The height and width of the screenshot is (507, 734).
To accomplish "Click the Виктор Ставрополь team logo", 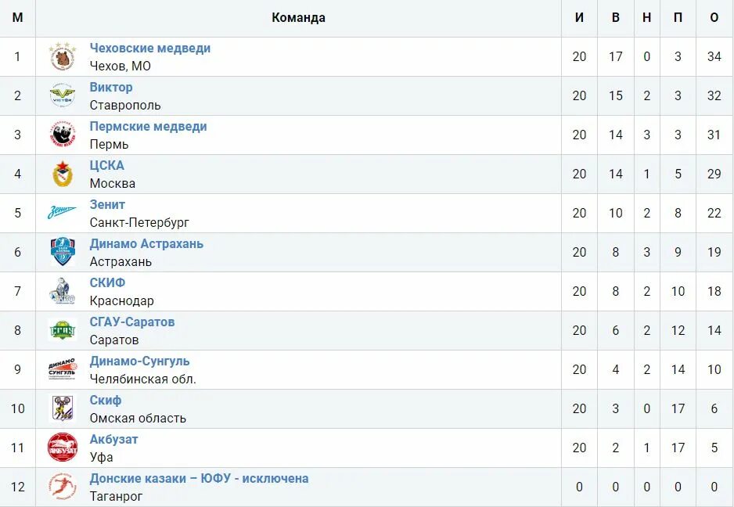I will click(x=63, y=95).
